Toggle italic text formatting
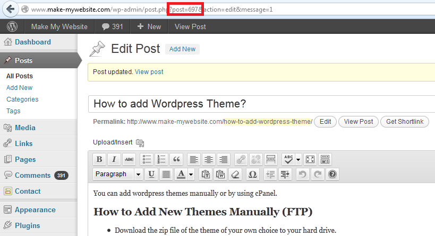The height and width of the screenshot is (236, 435). point(114,159)
